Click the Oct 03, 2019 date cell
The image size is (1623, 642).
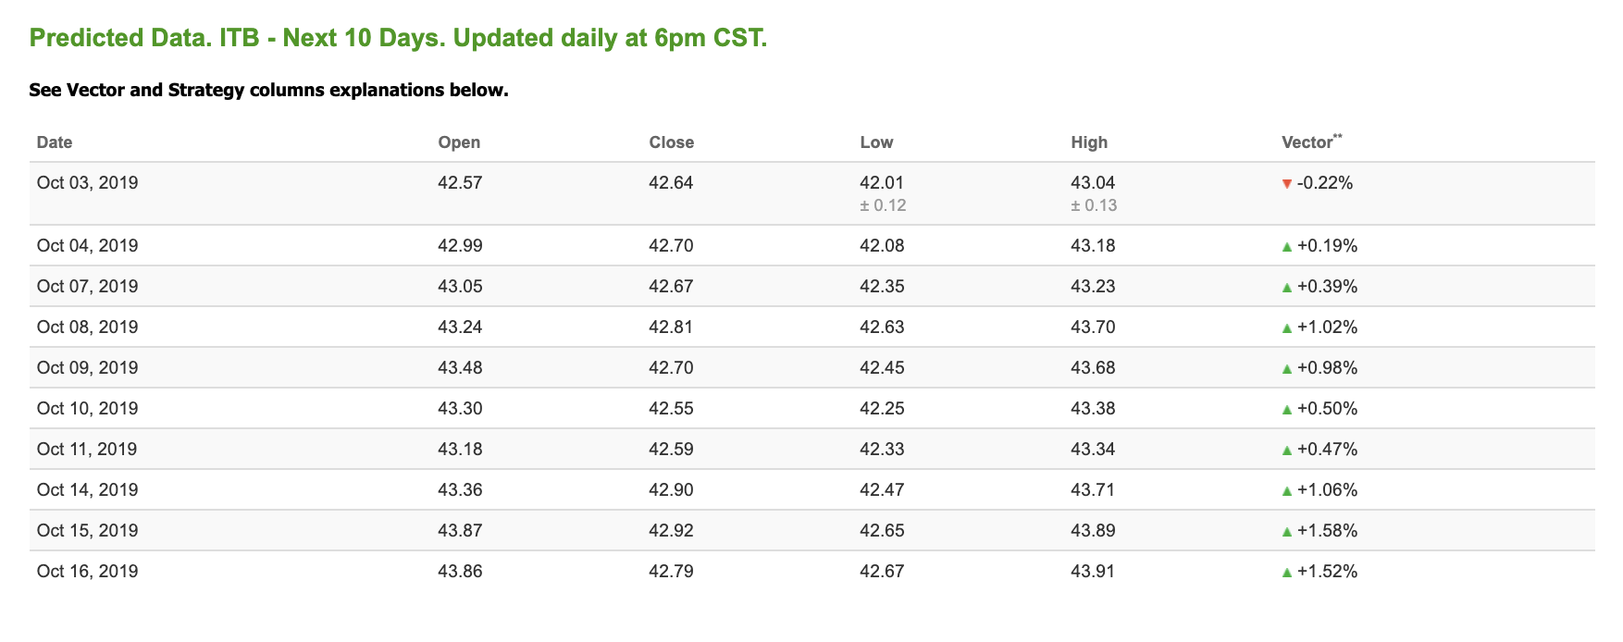click(x=88, y=183)
